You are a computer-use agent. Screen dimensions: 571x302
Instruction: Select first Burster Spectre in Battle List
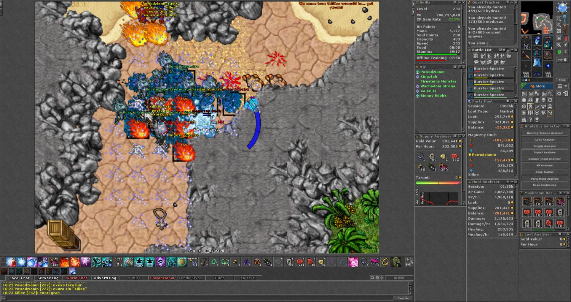click(490, 70)
